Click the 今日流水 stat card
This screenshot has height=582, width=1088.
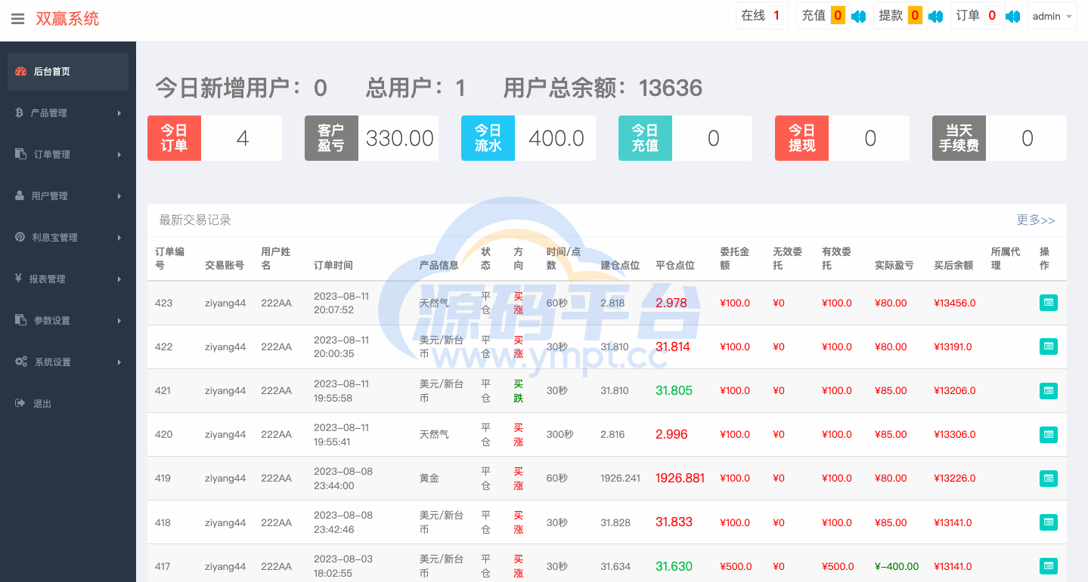(529, 138)
